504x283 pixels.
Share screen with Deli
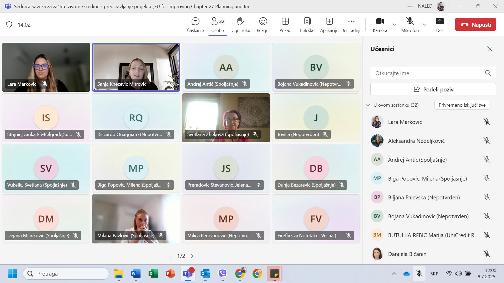tap(440, 25)
